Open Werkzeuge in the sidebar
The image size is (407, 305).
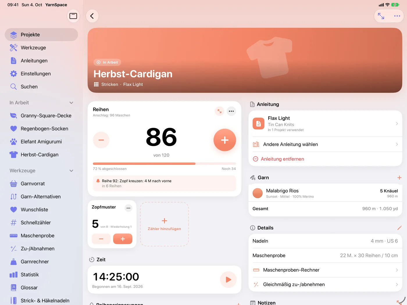pyautogui.click(x=41, y=48)
